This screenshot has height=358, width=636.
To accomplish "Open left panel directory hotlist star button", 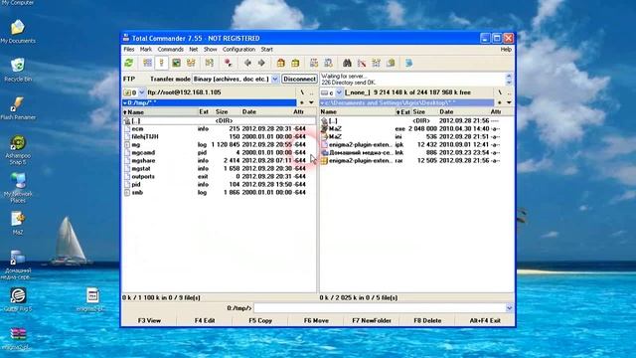I will point(302,102).
